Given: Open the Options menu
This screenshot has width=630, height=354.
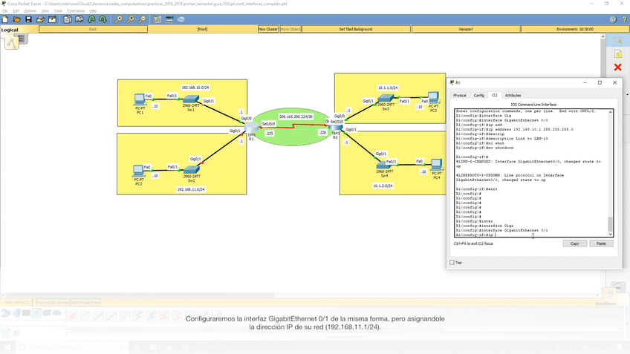Looking at the screenshot, I should point(30,11).
